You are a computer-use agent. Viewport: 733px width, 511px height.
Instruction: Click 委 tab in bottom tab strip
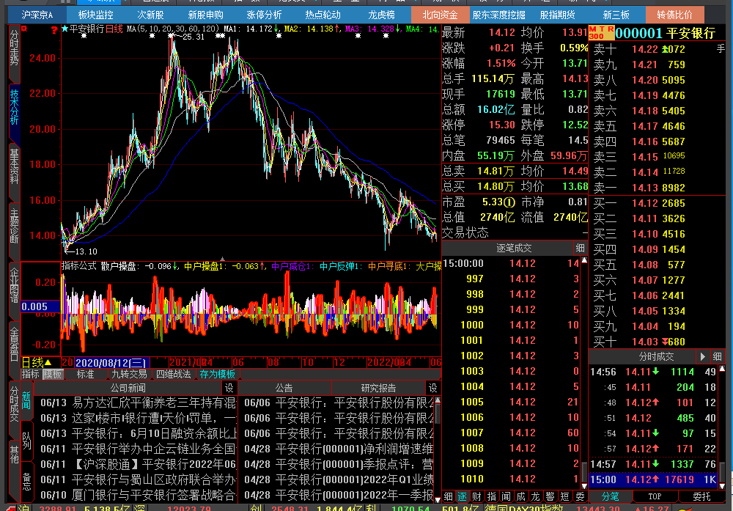coord(580,496)
